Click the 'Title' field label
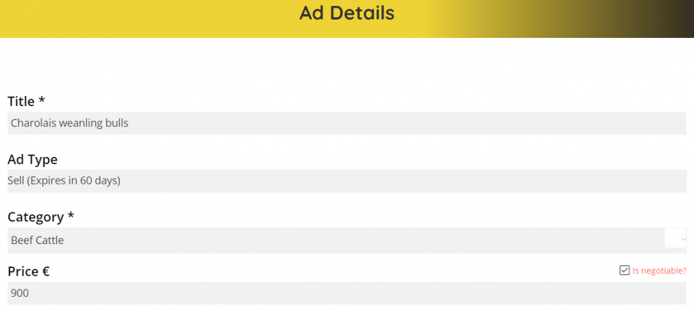The width and height of the screenshot is (694, 311). [x=21, y=101]
